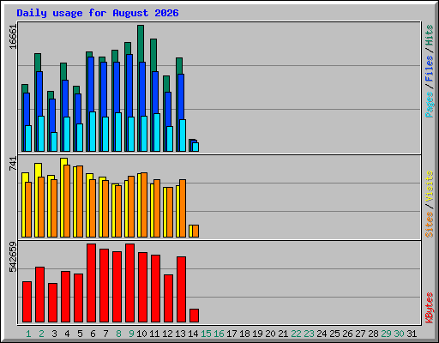Click day 24 on the x-axis

(322, 334)
